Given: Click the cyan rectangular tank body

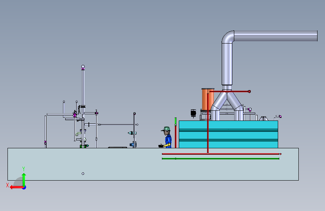Looking at the screenshot, I should pyautogui.click(x=228, y=134).
